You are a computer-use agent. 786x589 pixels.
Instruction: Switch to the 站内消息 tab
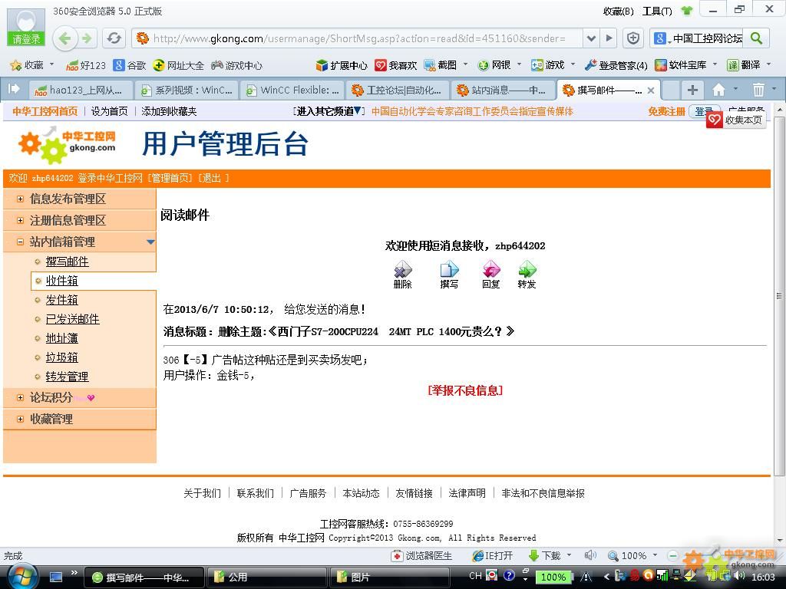(503, 90)
